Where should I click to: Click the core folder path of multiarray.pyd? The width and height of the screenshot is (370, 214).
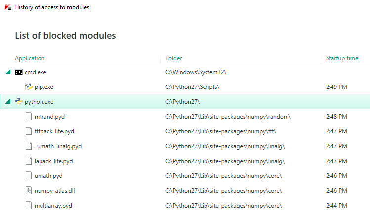tap(224, 206)
